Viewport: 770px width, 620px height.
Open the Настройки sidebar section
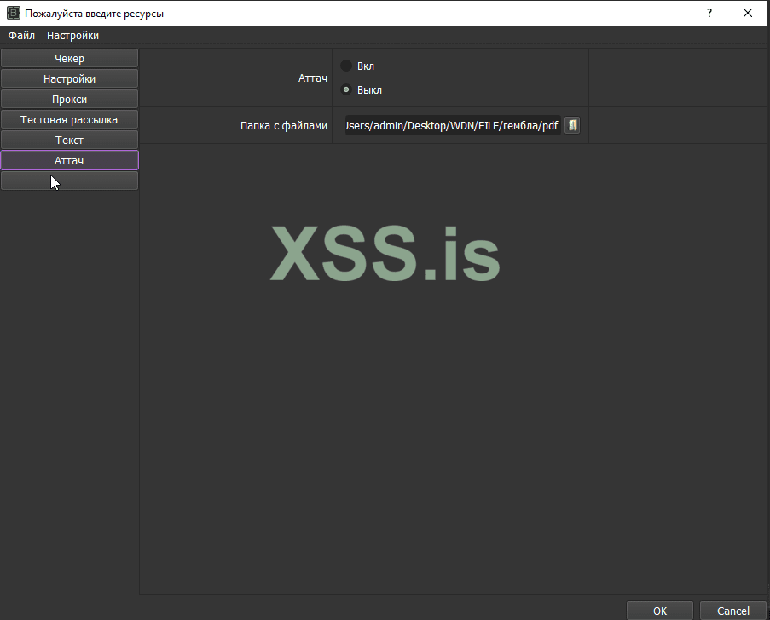pyautogui.click(x=69, y=78)
